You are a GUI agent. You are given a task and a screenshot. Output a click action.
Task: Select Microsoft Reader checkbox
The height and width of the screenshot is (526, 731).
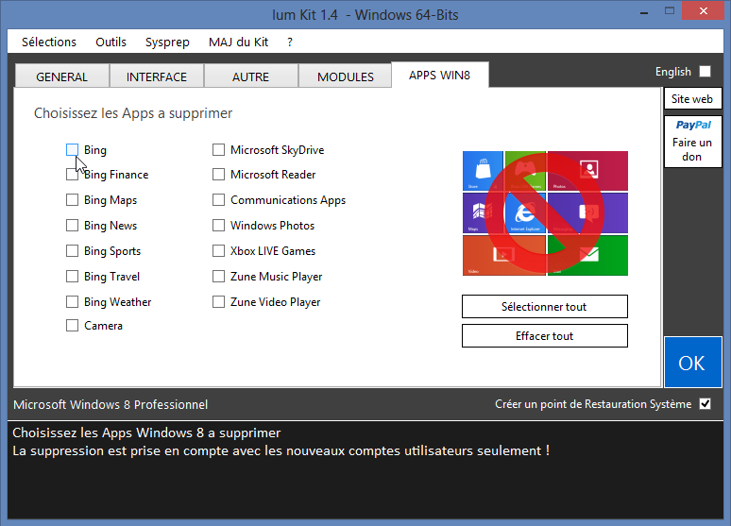pos(219,175)
